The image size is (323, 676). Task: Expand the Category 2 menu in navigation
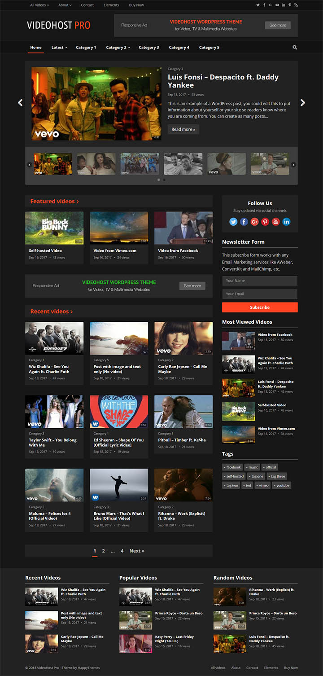pyautogui.click(x=118, y=47)
